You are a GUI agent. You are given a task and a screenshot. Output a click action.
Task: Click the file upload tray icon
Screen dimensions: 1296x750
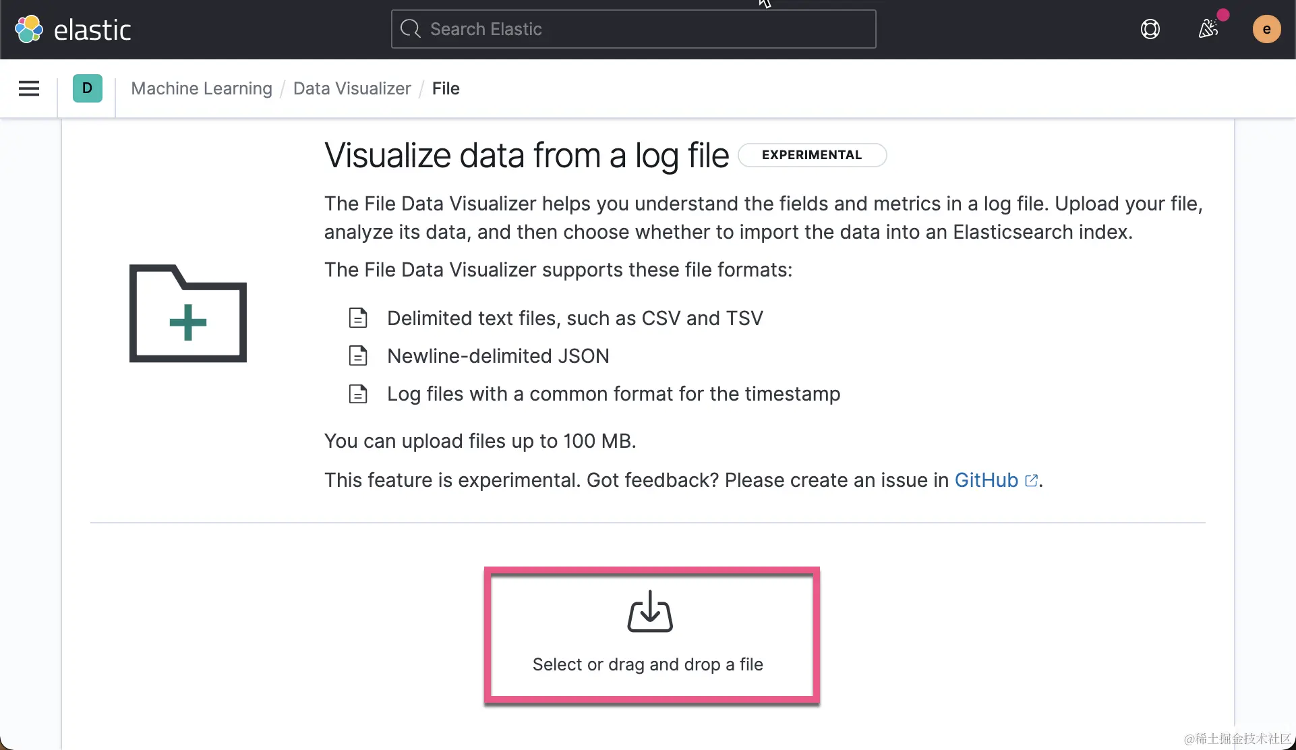point(650,612)
